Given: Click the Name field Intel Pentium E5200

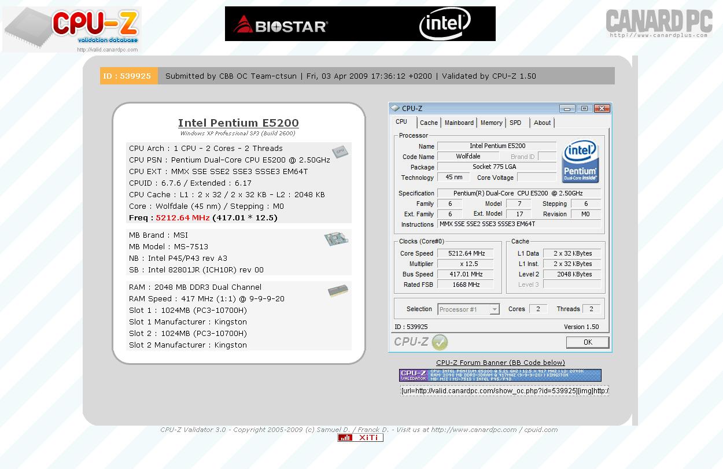Looking at the screenshot, I should click(497, 146).
